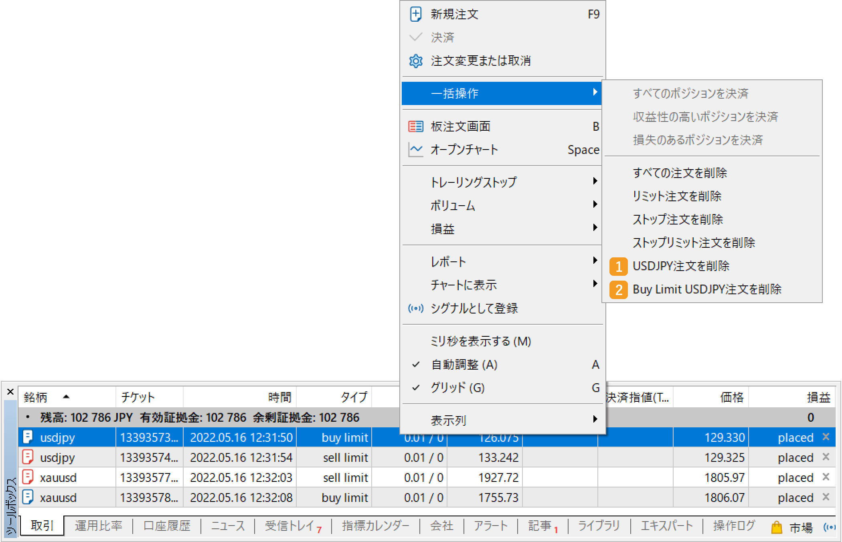The width and height of the screenshot is (842, 542).
Task: Delete the usdjpy sell limit order via X
Action: pos(826,457)
